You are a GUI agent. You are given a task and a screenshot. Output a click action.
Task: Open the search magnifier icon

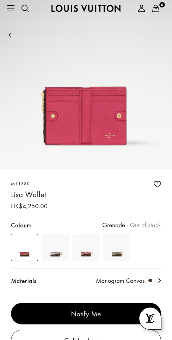pyautogui.click(x=25, y=8)
